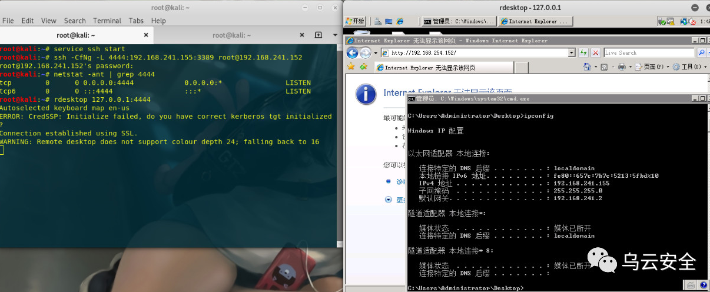This screenshot has width=710, height=292.
Task: Click the Add to Favorites icon
Action: tap(363, 67)
